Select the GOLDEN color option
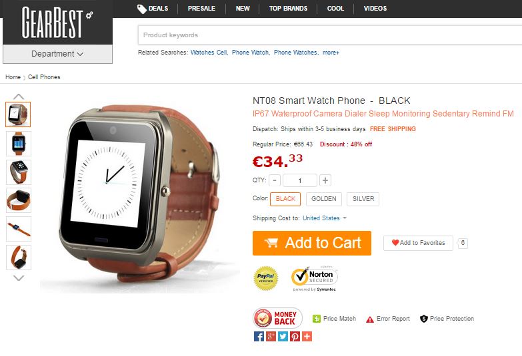Image resolution: width=522 pixels, height=356 pixels. (323, 199)
